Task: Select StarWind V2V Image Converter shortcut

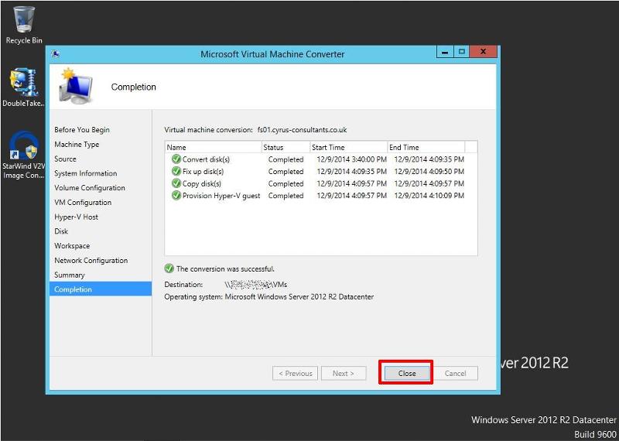Action: 24,156
